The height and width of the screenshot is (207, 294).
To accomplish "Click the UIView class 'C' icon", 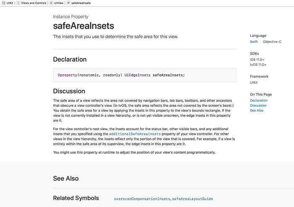I will (51, 3).
